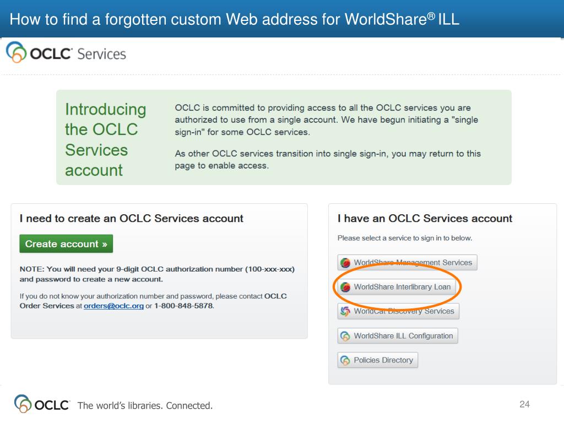Click the OCLC icon on Policies Directory

[345, 360]
